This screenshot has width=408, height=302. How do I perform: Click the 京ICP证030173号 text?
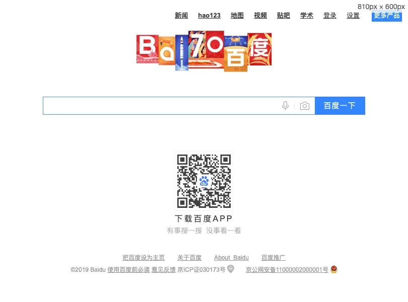pyautogui.click(x=201, y=269)
